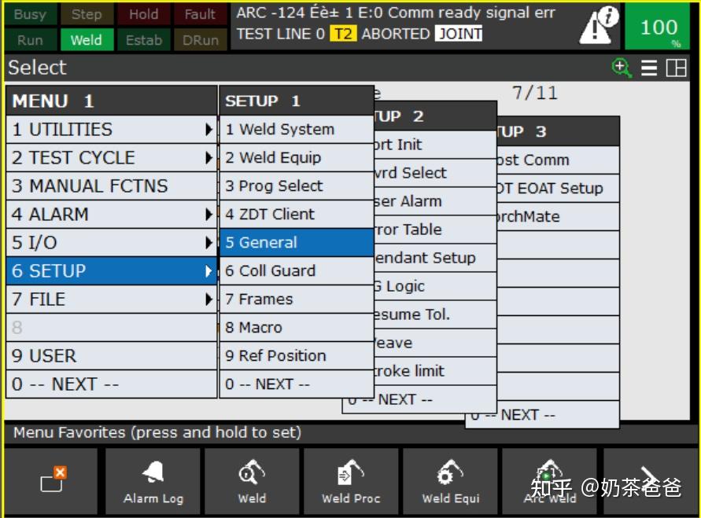Click the Busy status indicator

30,15
